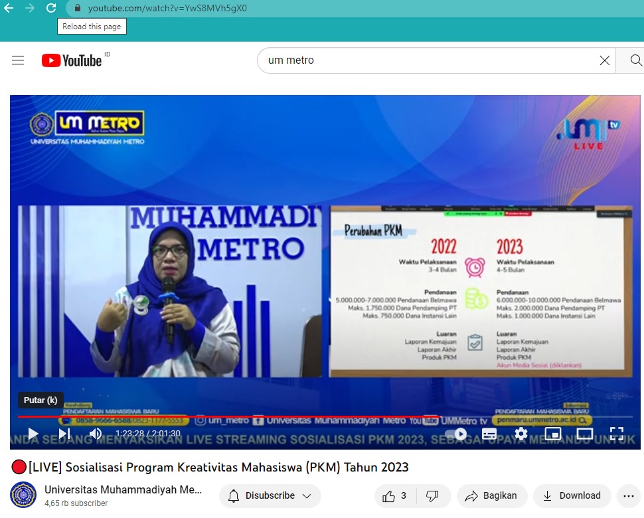Viewport: 644px width, 518px height.
Task: Click the '4,65 rb subscriber' count
Action: click(76, 503)
